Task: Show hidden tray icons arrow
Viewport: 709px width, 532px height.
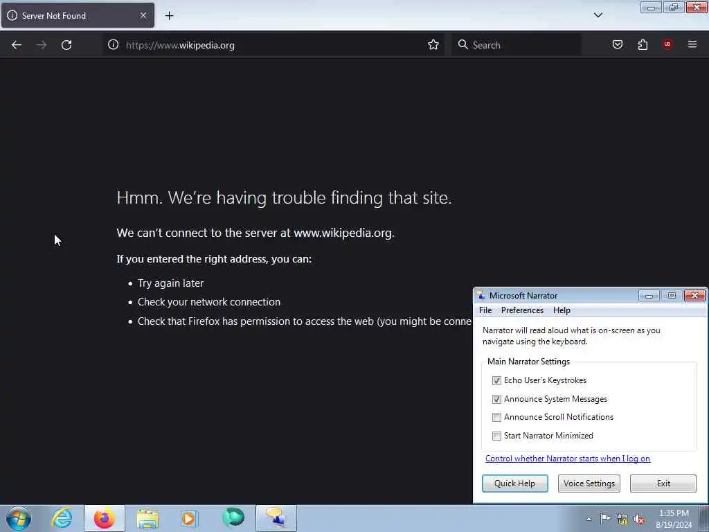Action: click(589, 520)
